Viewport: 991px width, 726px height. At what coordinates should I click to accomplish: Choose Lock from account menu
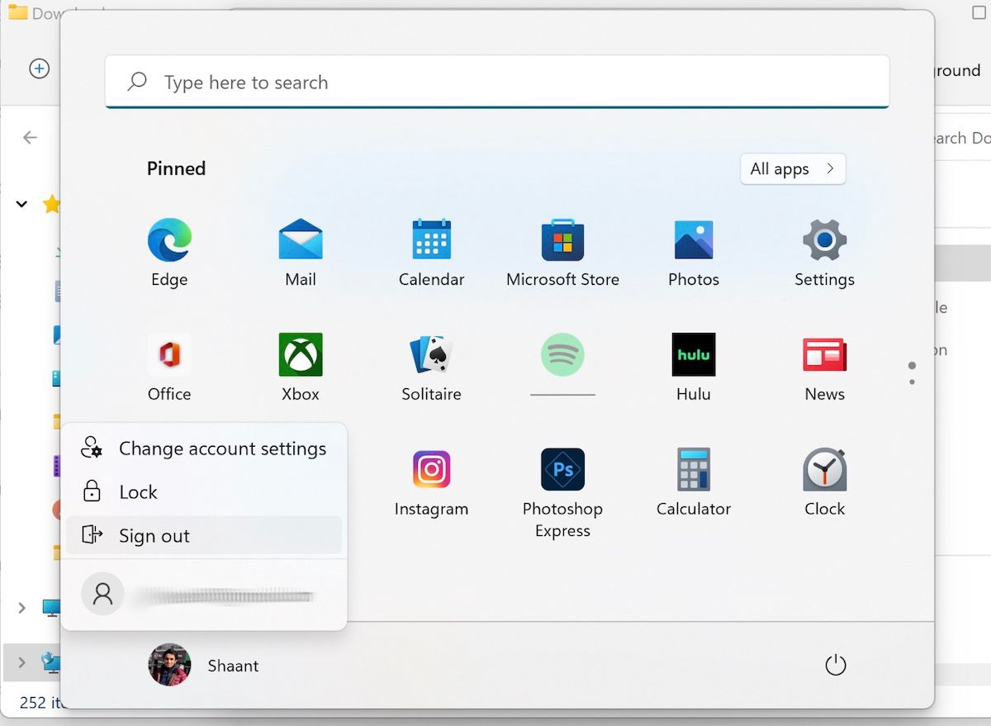[x=204, y=492]
